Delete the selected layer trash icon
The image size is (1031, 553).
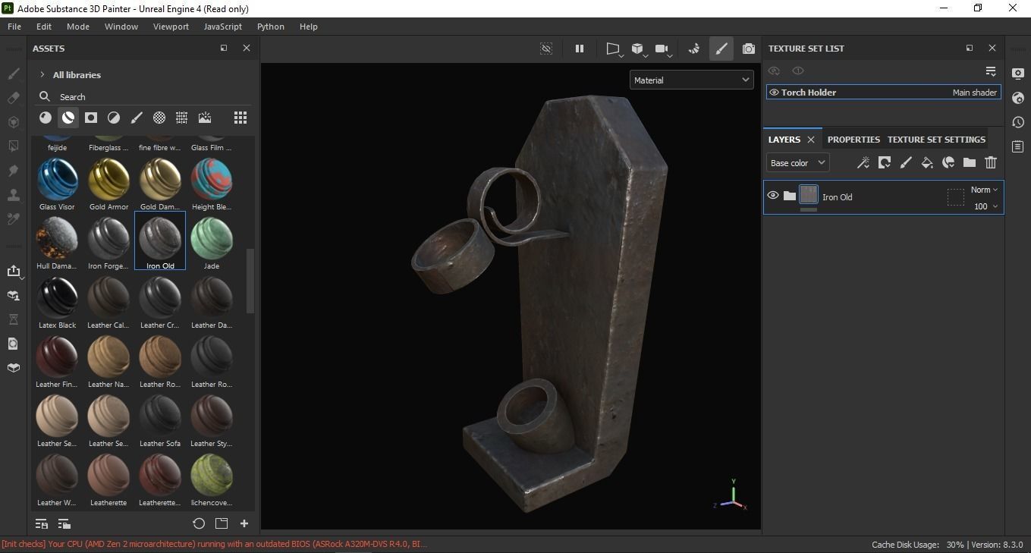(991, 162)
